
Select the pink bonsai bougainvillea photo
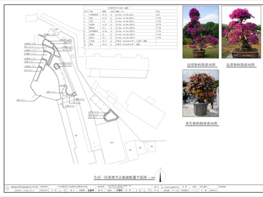point(241,32)
